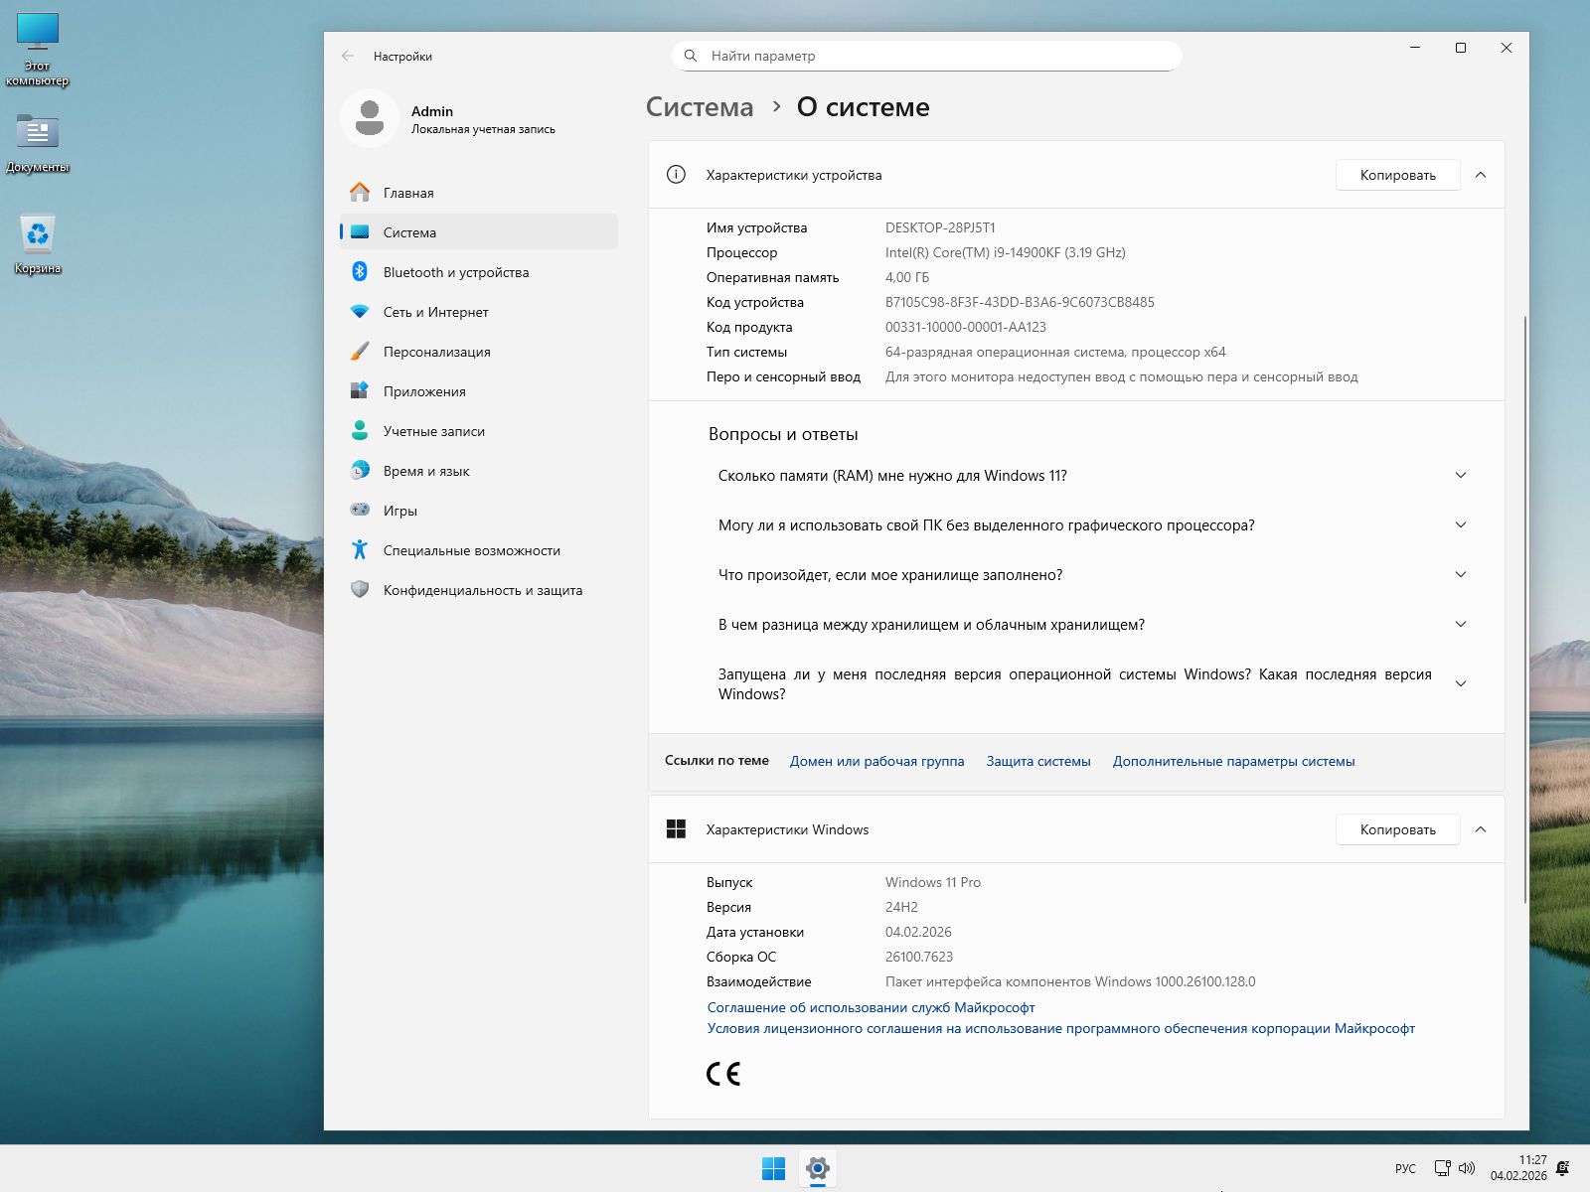This screenshot has height=1192, width=1590.
Task: Open Сеть и Интернет section
Action: [x=435, y=312]
